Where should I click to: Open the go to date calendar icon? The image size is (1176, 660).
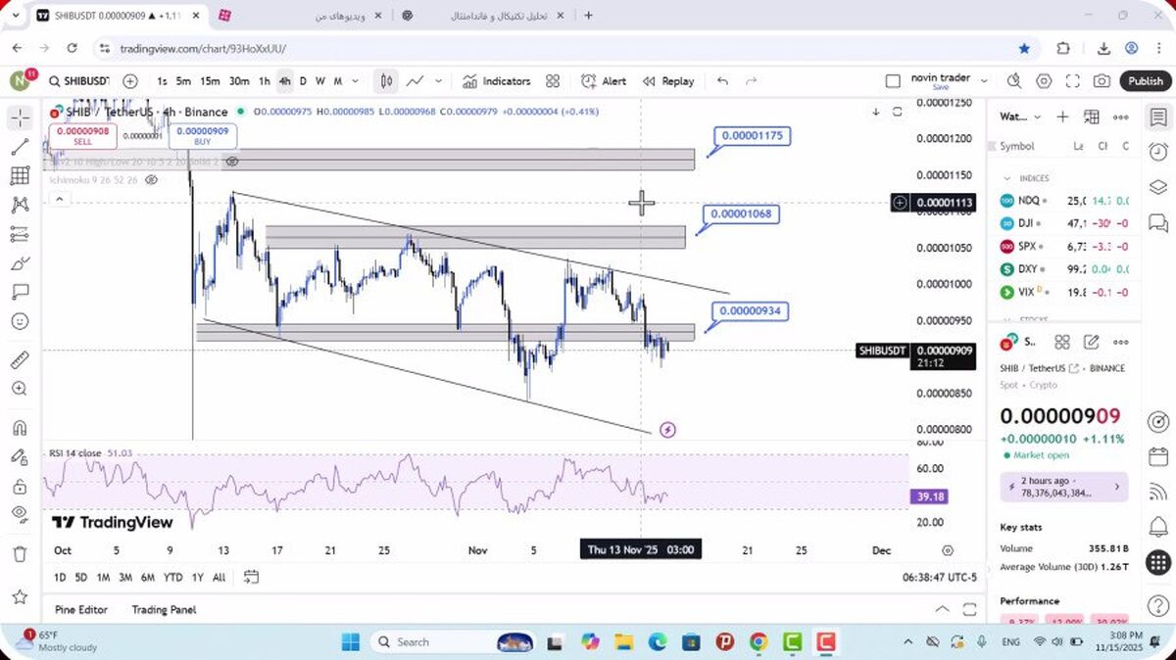(x=251, y=577)
